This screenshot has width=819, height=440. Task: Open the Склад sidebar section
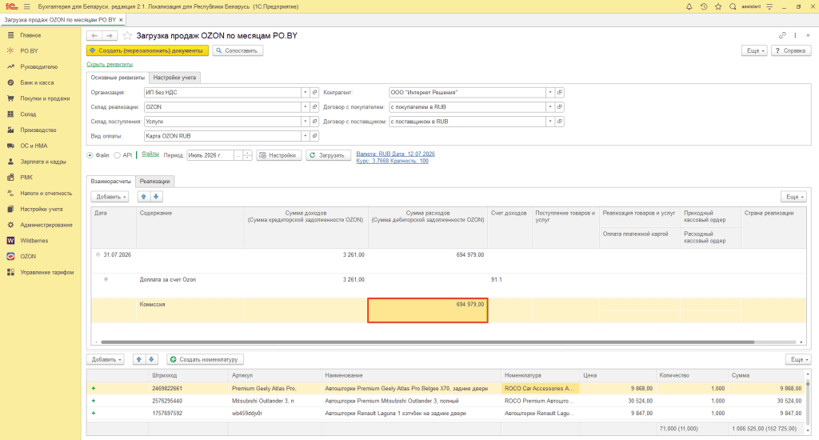(28, 114)
